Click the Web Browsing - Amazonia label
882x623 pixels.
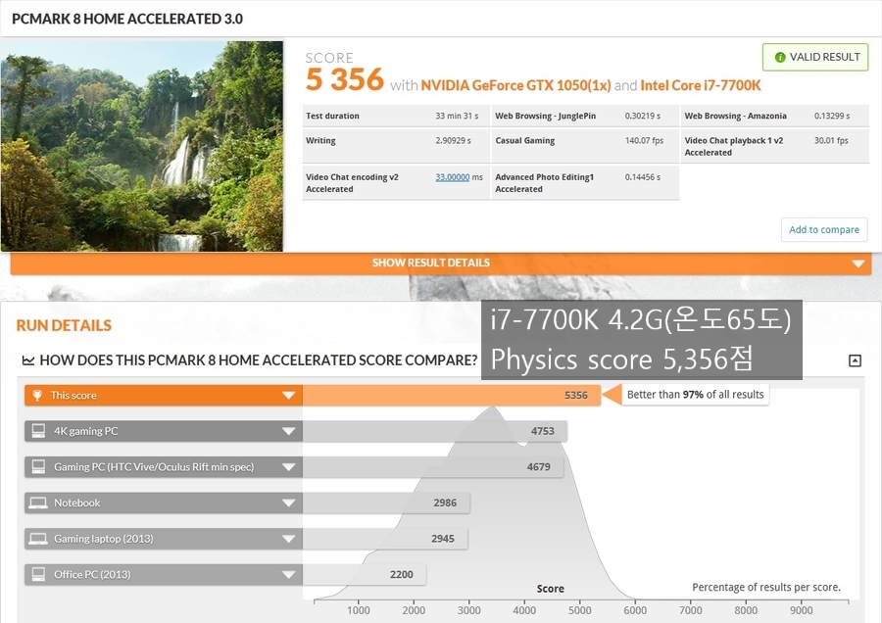pos(735,116)
